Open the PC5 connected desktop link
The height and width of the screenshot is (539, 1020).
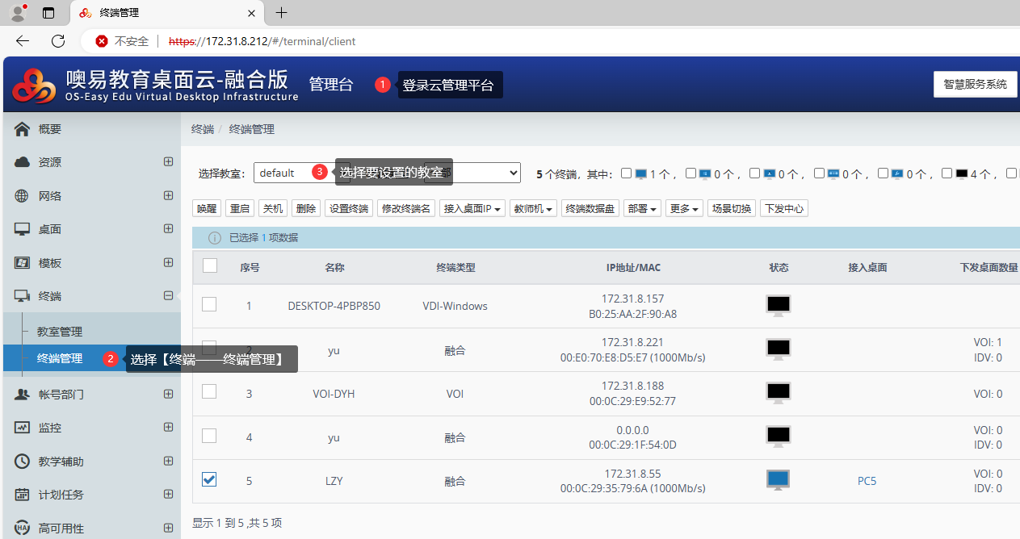867,481
